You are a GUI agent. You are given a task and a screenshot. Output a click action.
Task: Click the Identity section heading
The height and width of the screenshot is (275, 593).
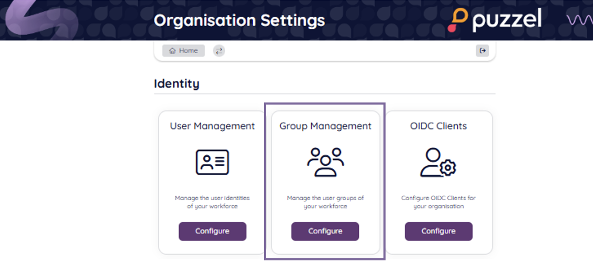[177, 84]
